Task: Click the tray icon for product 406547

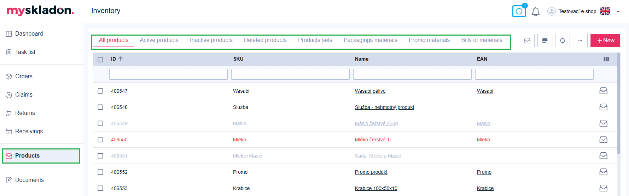Action: pyautogui.click(x=604, y=91)
